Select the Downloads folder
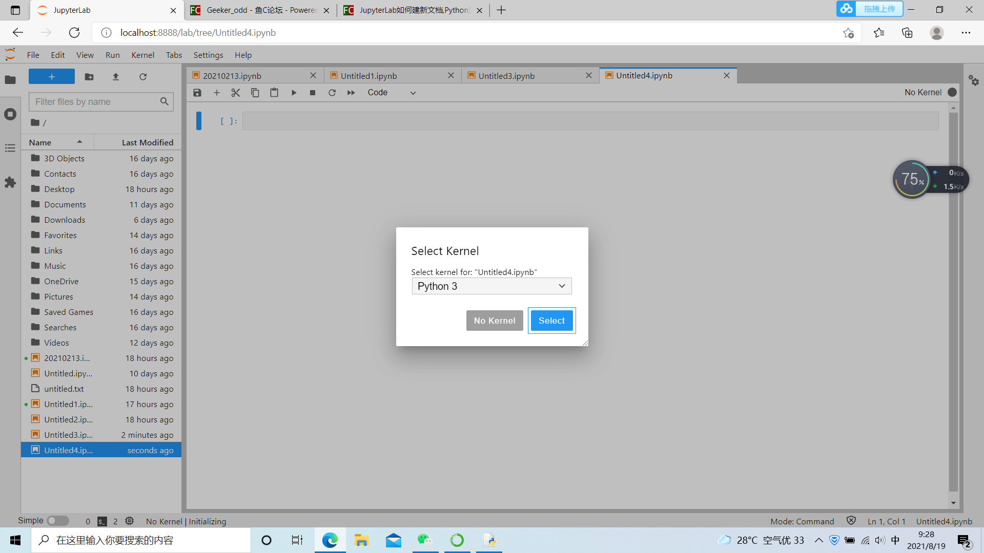The height and width of the screenshot is (553, 984). (101, 220)
